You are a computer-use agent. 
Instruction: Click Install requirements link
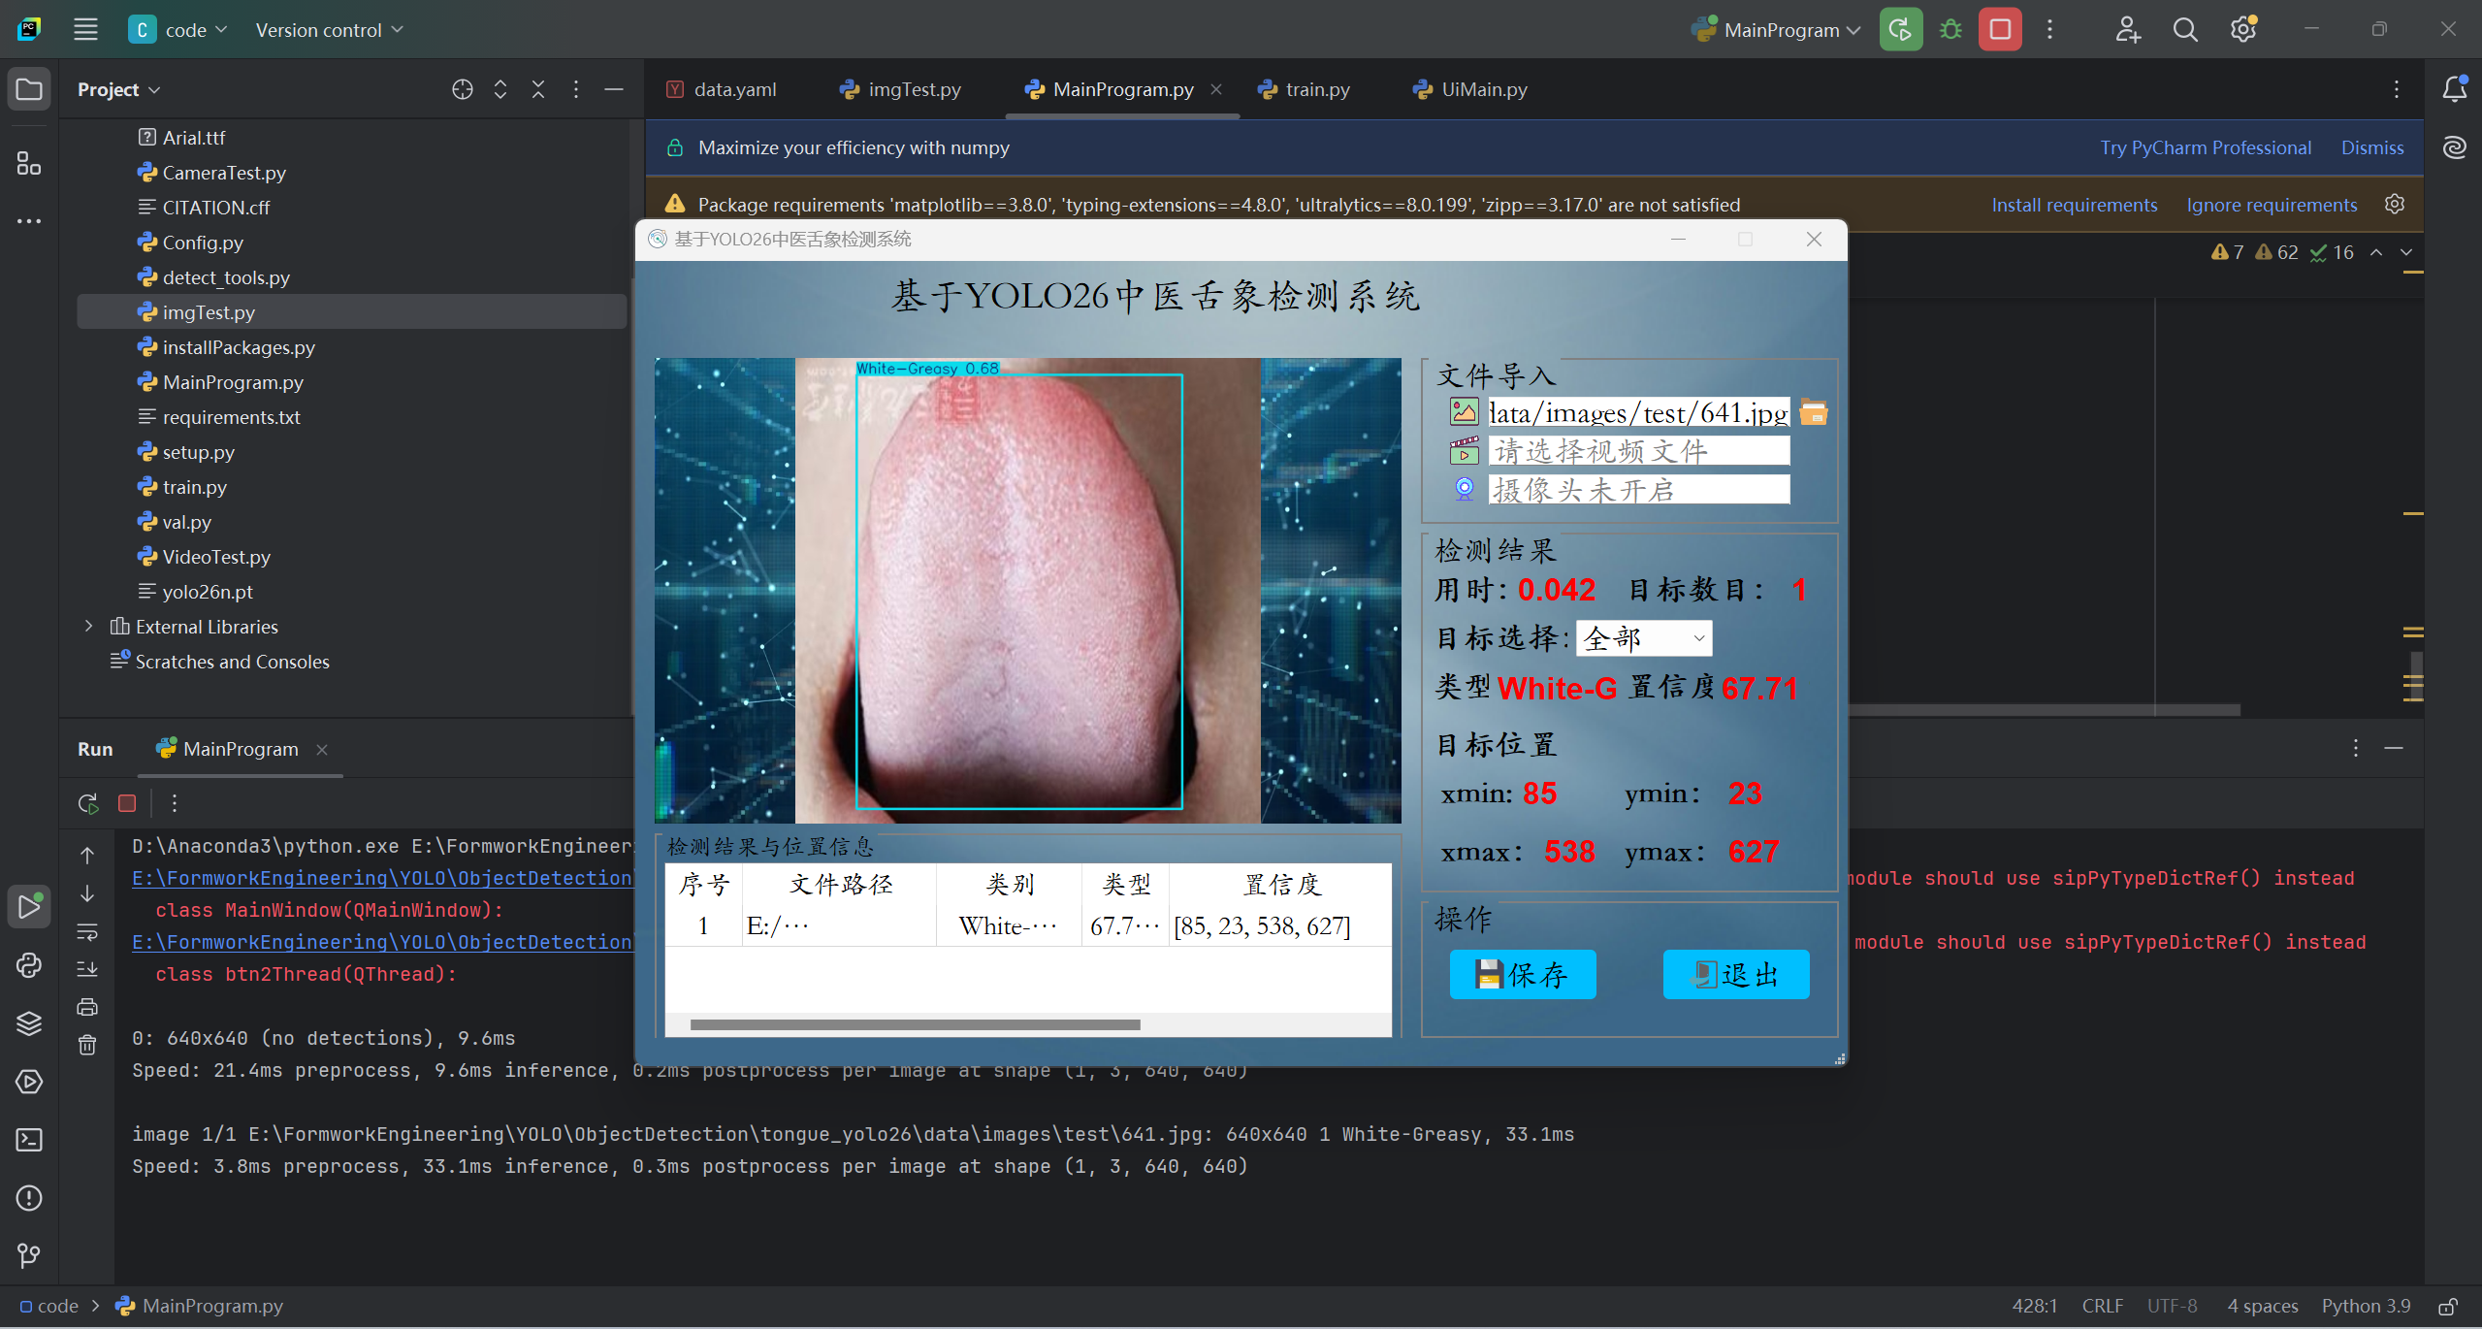click(2074, 205)
